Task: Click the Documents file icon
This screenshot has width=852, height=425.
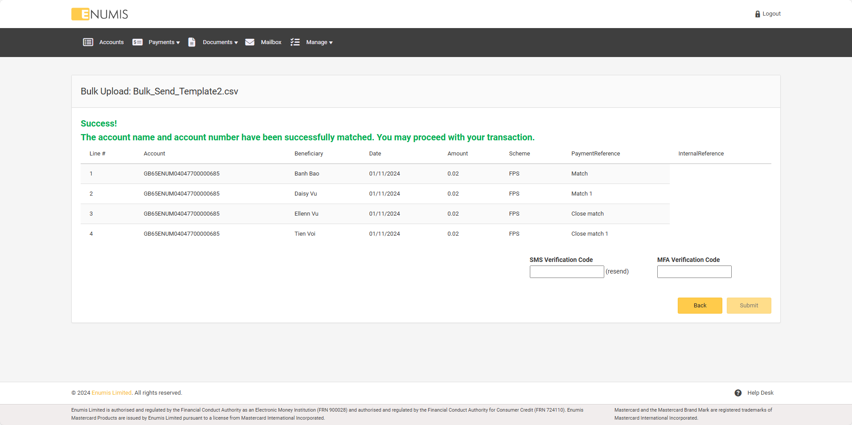Action: 192,42
